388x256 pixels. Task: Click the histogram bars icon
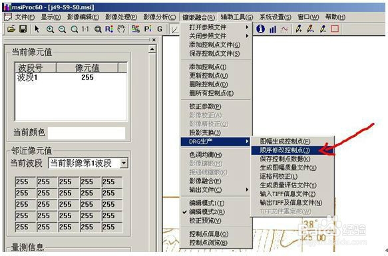[272, 29]
